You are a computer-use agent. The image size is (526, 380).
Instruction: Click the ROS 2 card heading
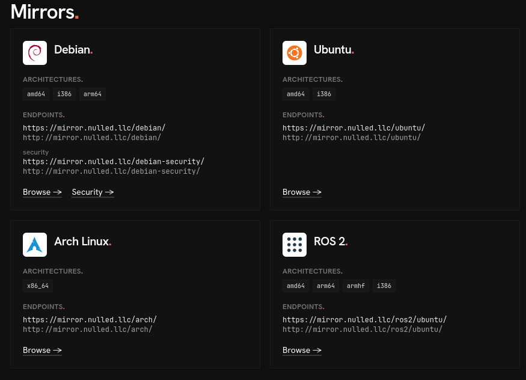point(331,242)
